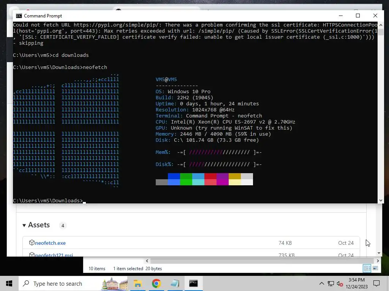Open File Explorer from the taskbar
This screenshot has width=389, height=291.
tap(138, 283)
